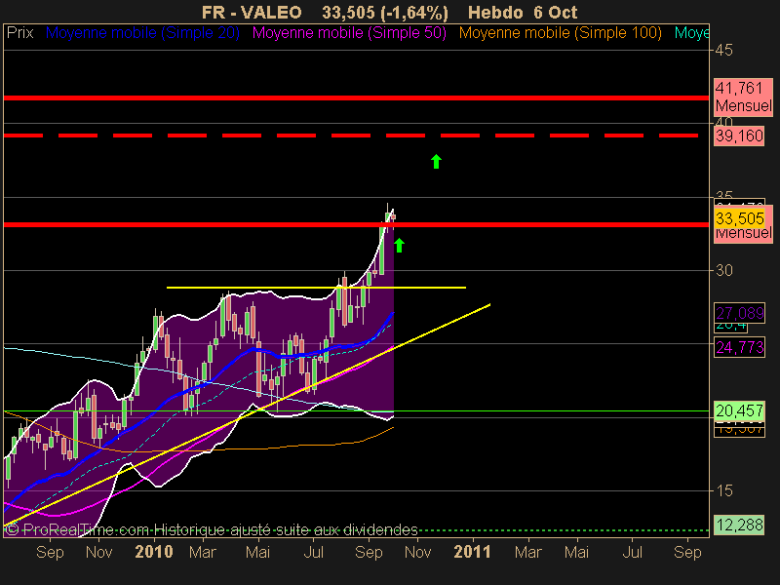Select 'Moyenne mobile (Simple 100)' legend
The width and height of the screenshot is (780, 585).
coord(560,33)
